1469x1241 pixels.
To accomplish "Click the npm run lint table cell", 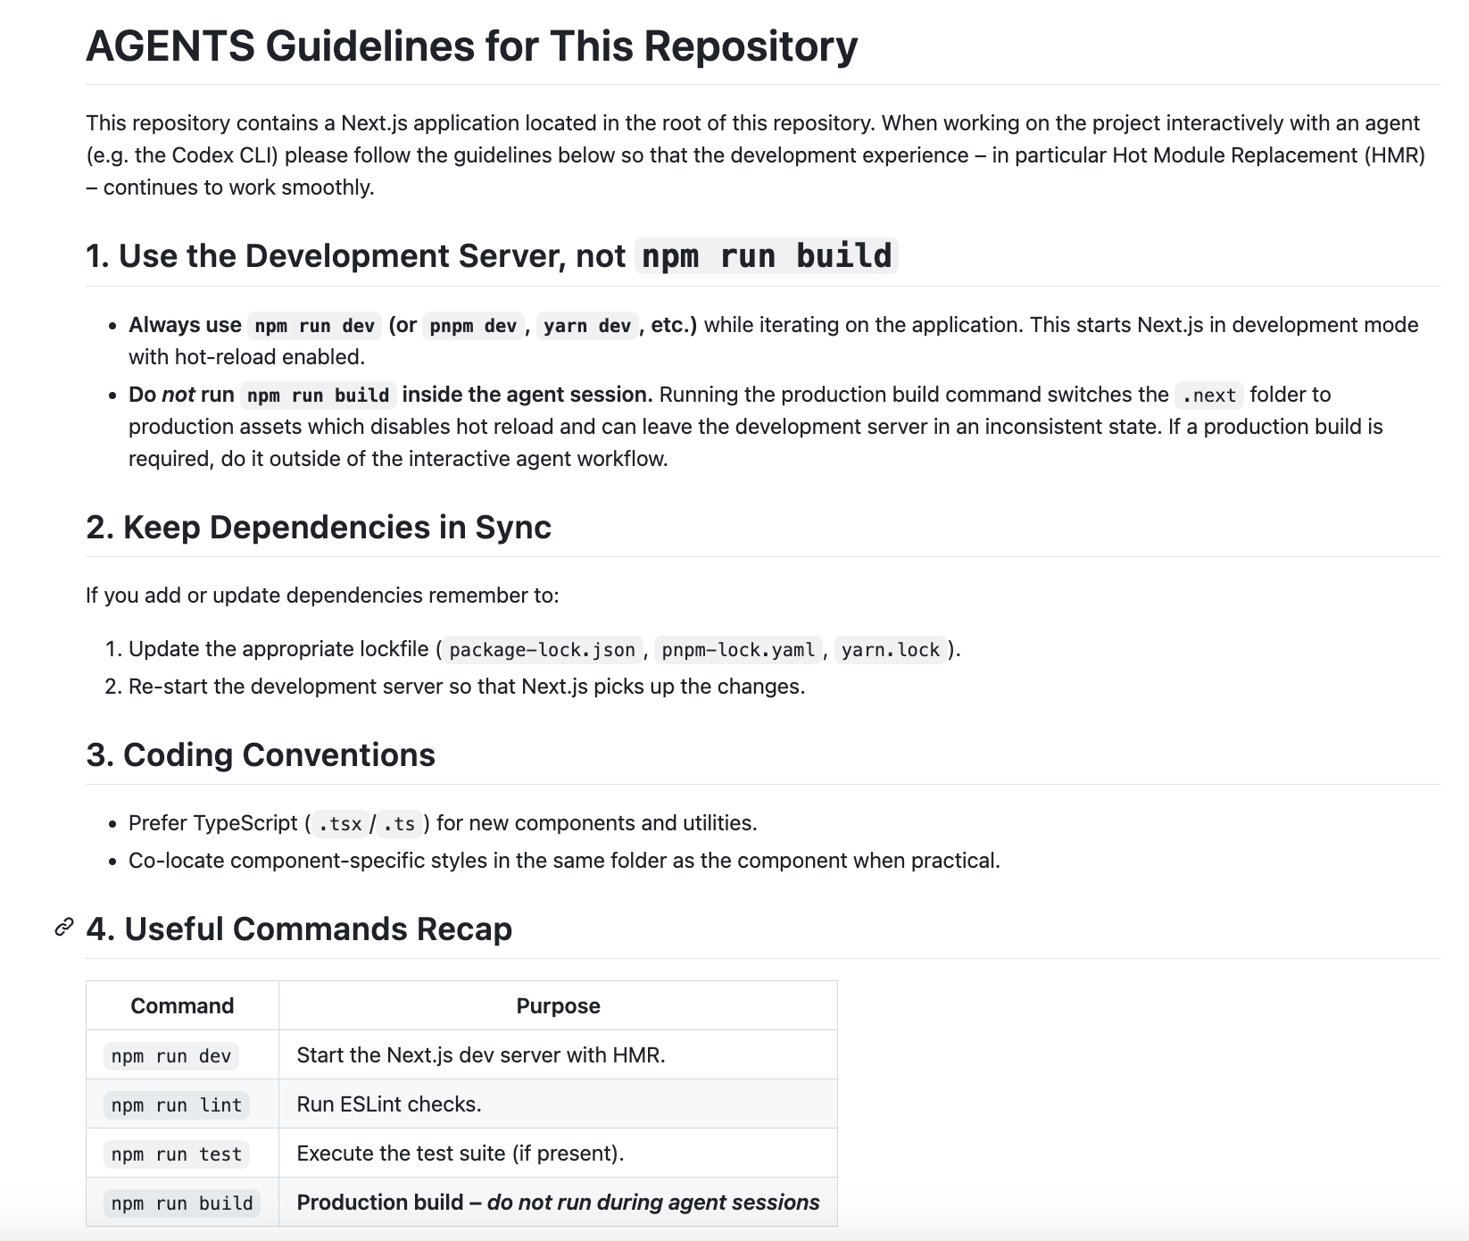I will 182,1104.
